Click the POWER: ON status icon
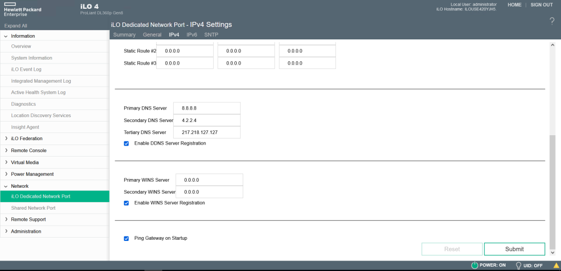The image size is (561, 271). pos(474,266)
